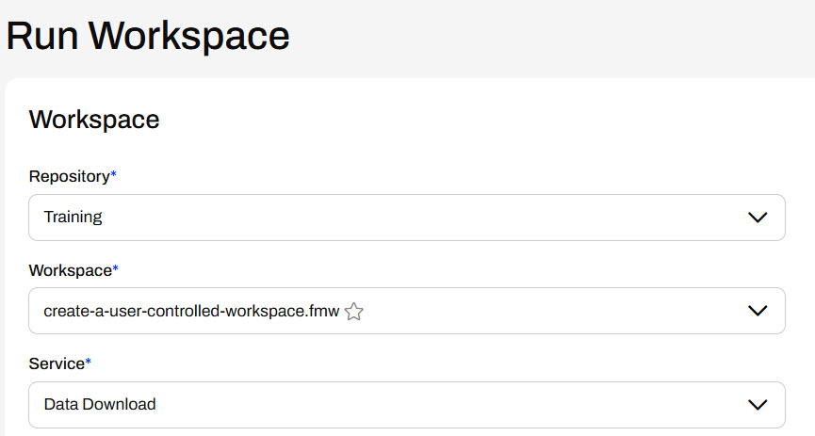
Task: Click the required asterisk beside Service
Action: coord(89,362)
